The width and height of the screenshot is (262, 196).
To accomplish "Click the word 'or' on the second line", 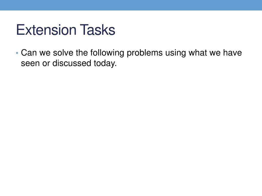I will [46, 64].
